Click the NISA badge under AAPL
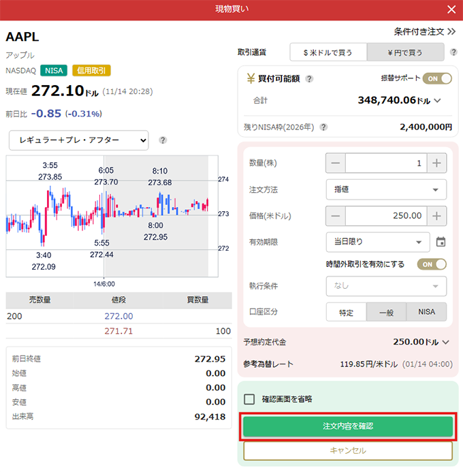The height and width of the screenshot is (472, 463). (54, 70)
